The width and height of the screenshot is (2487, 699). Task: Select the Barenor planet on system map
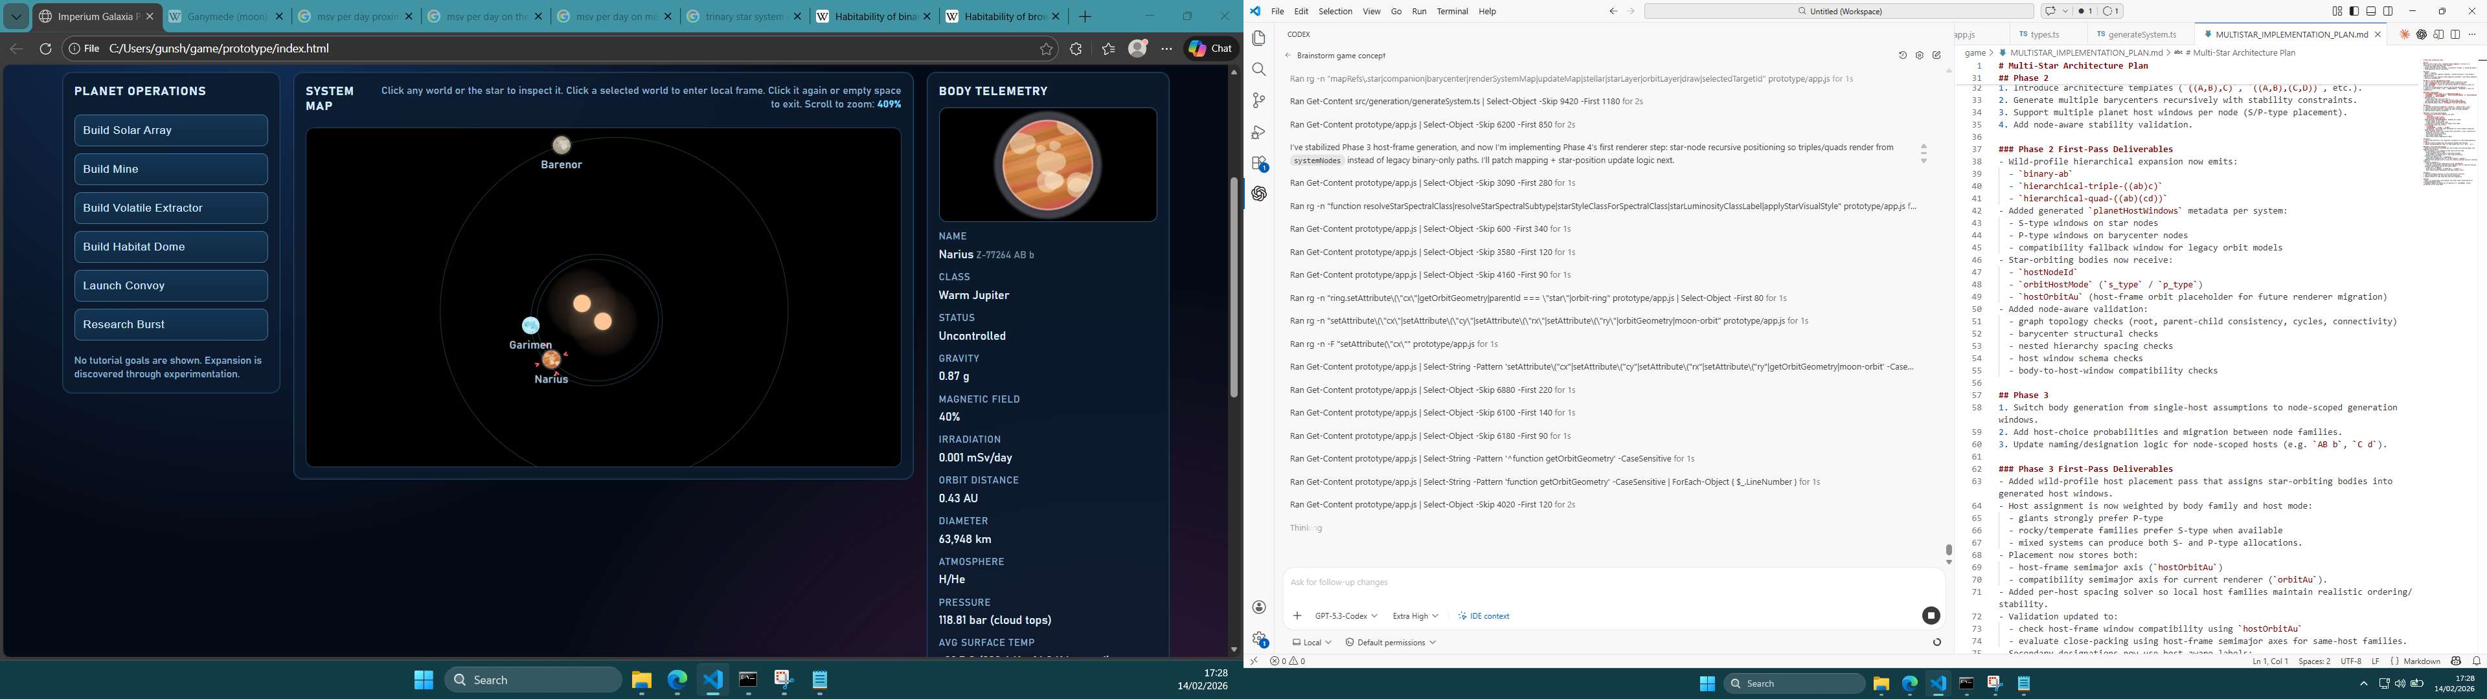562,146
